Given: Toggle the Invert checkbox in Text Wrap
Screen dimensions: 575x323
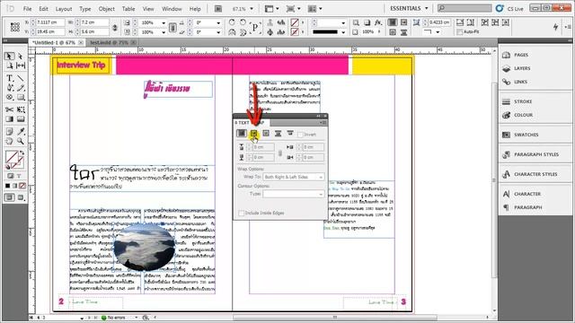Looking at the screenshot, I should click(300, 135).
